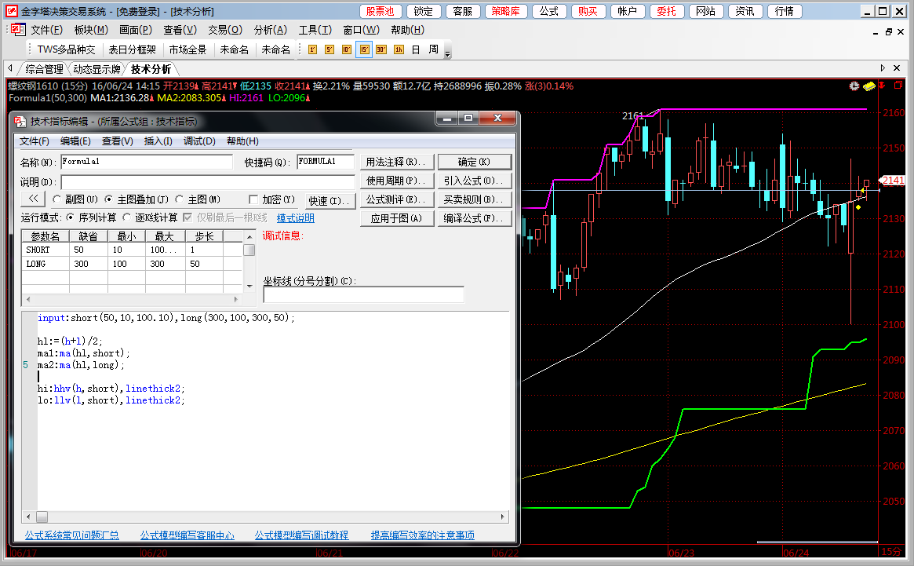The image size is (914, 566).
Task: Select the 副图 radio button
Action: 56,199
